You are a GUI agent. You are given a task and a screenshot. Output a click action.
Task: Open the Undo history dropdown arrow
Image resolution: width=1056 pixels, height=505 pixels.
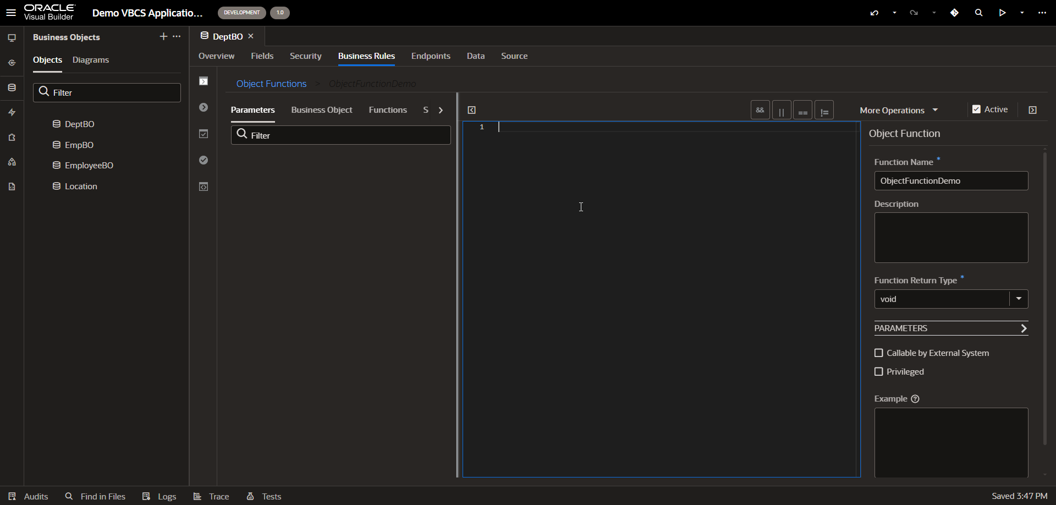click(x=894, y=13)
